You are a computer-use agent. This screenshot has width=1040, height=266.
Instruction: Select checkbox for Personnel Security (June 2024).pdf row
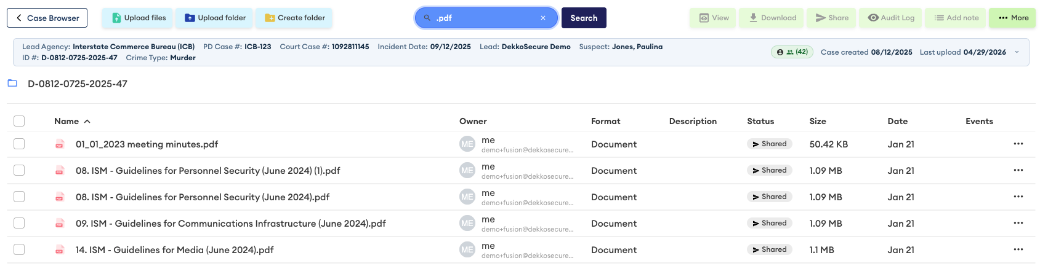19,197
